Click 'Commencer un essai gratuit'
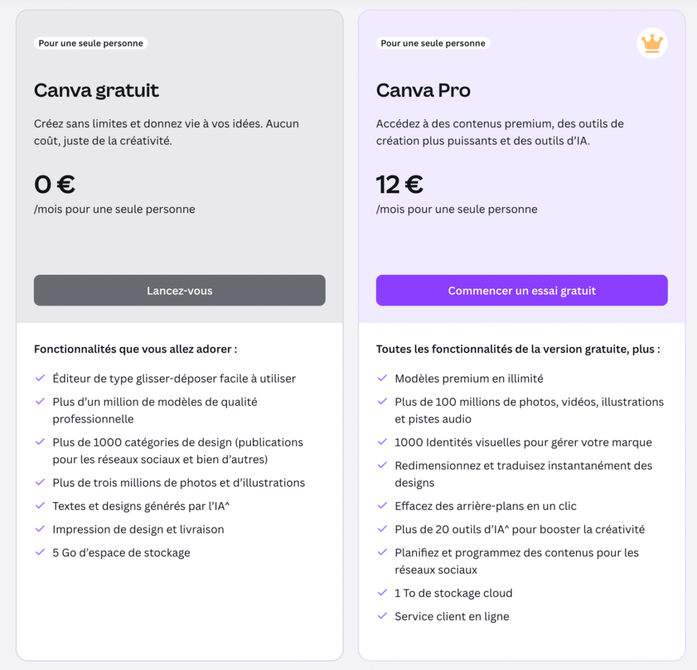 pyautogui.click(x=522, y=290)
